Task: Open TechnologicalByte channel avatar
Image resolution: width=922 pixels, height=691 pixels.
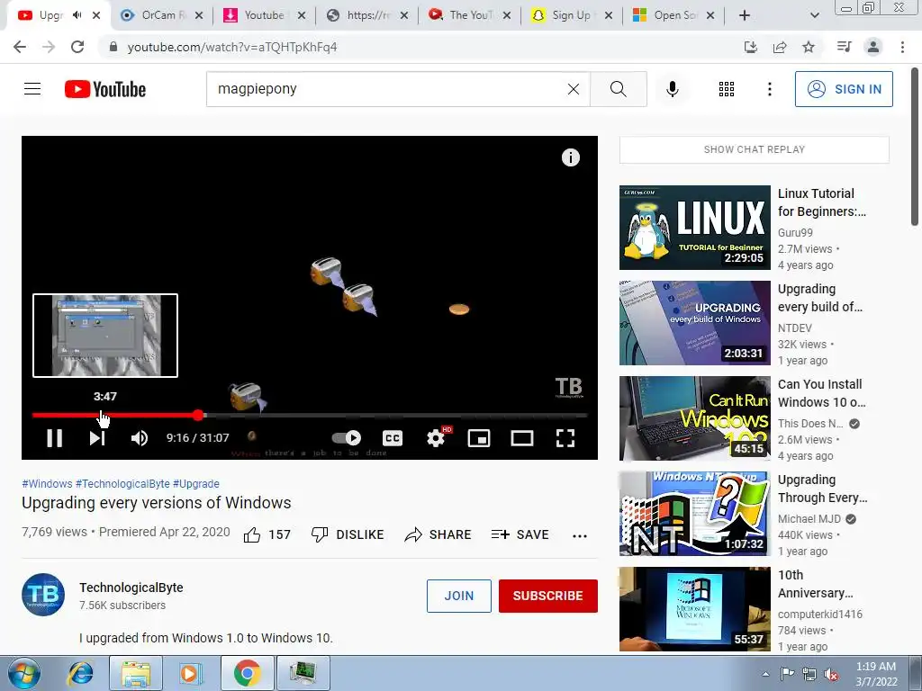Action: pyautogui.click(x=43, y=595)
